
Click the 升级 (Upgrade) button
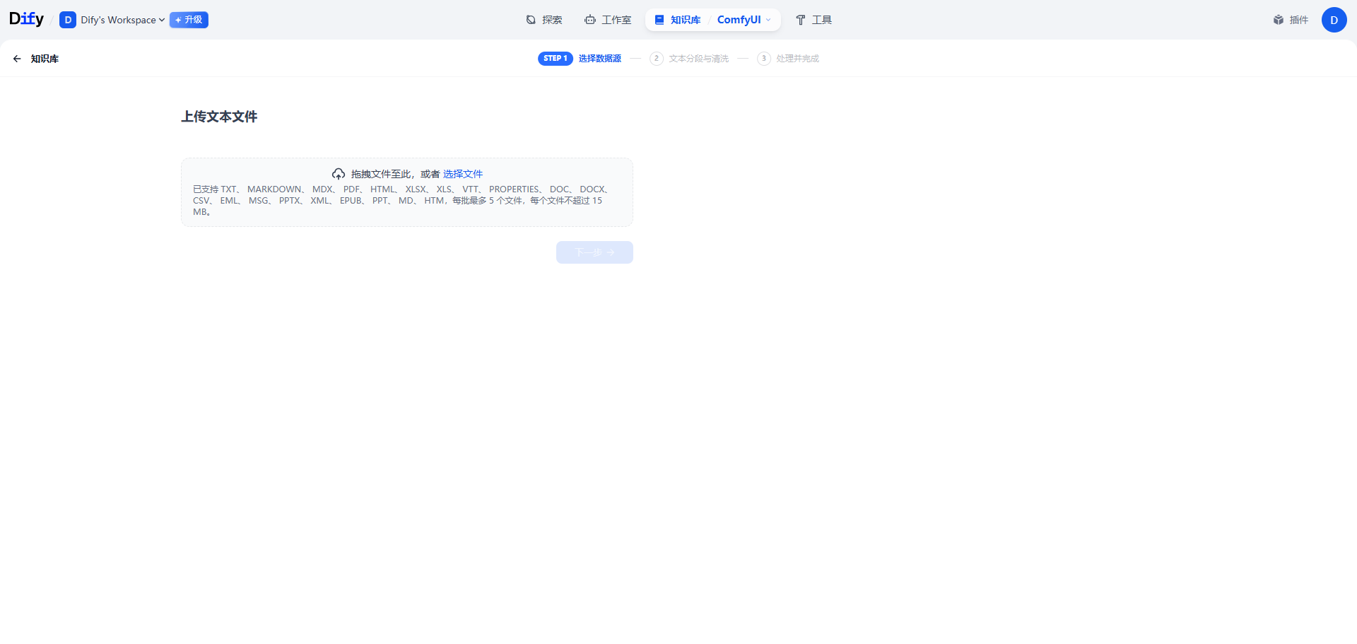click(188, 20)
